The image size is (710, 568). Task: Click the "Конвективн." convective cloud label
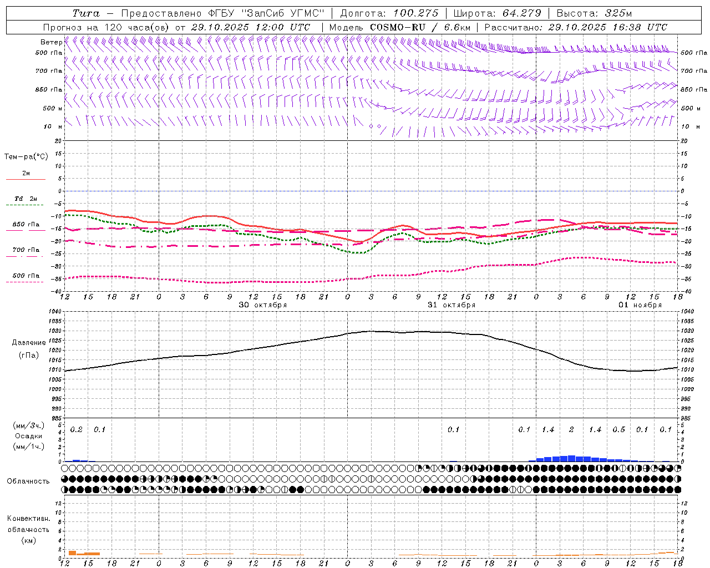(x=29, y=519)
